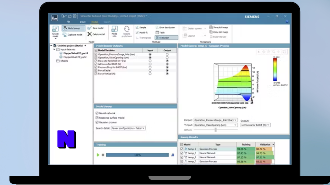330x185 pixels.
Task: Open the File menu
Action: (68, 22)
